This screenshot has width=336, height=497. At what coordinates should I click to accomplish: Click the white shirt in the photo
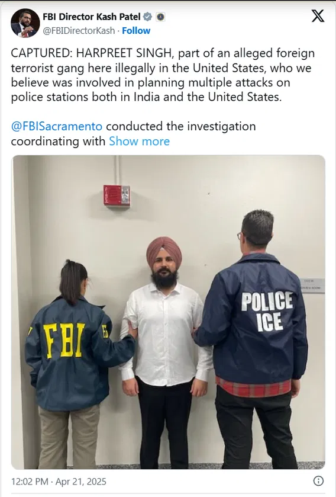[x=165, y=335]
